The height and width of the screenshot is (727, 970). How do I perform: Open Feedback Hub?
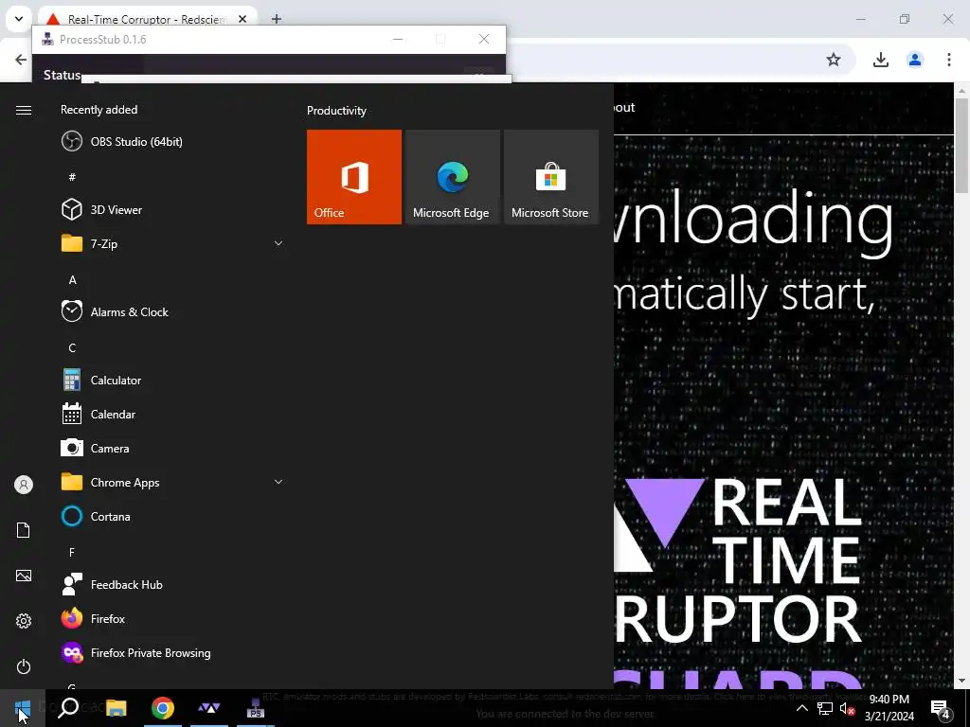(172, 584)
